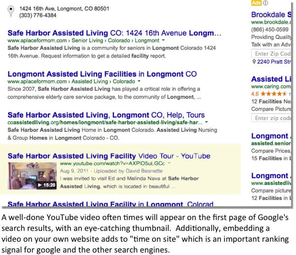The image size is (296, 255).
Task: Click the Assisted Living breadcrumb in second result
Action: pos(90,81)
